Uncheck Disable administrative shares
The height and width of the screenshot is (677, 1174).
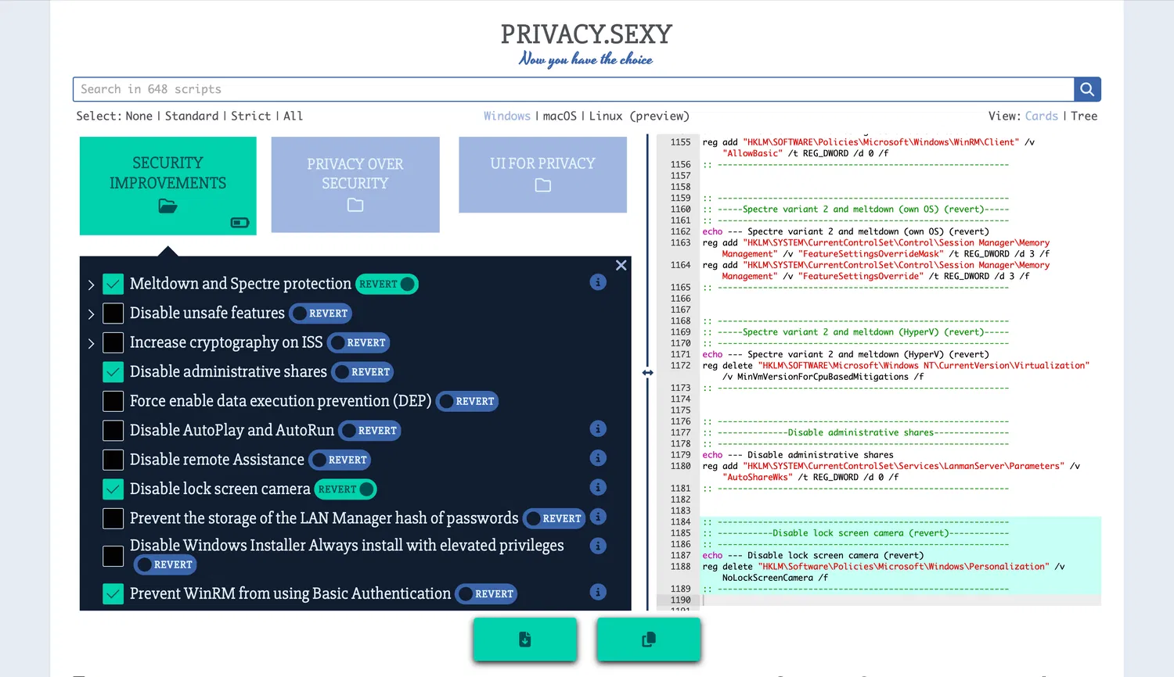tap(113, 372)
